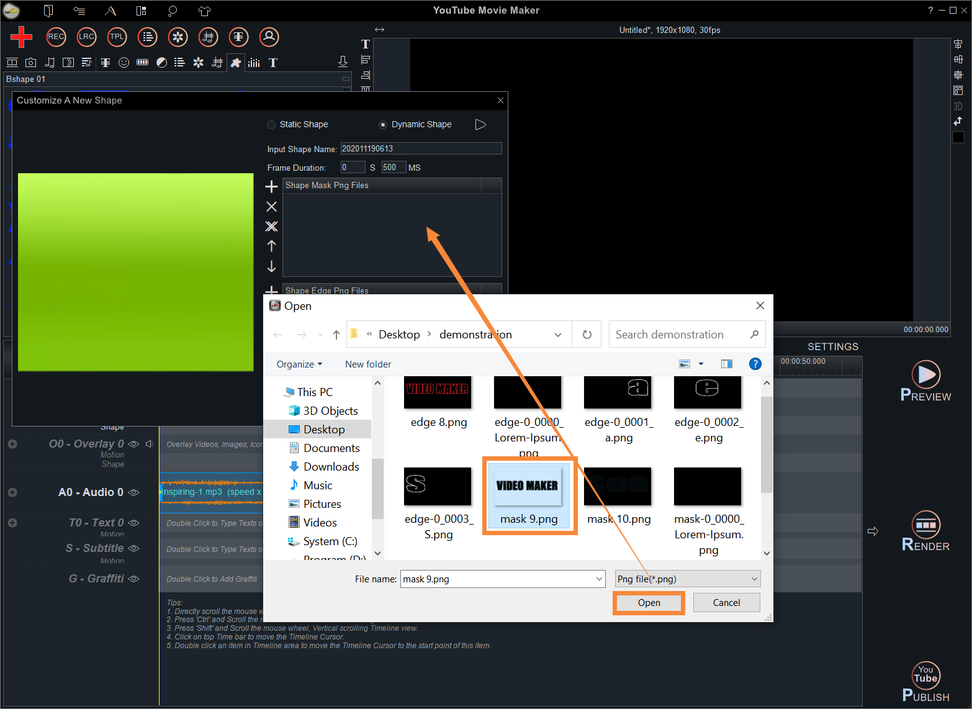Open recent locations dropdown beside Forward arrow
972x709 pixels.
320,335
